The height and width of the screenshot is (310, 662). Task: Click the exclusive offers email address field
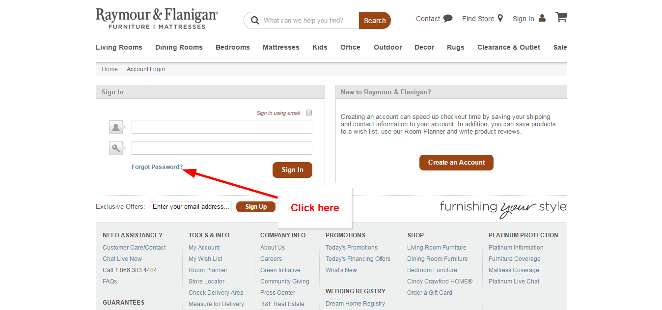click(191, 206)
